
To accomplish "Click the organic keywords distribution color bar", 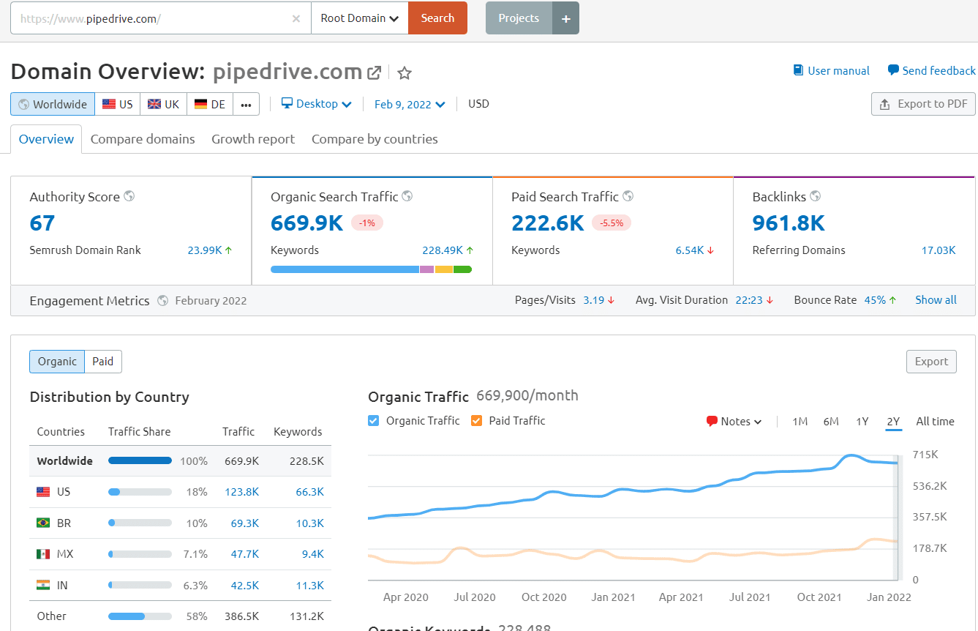I will click(x=371, y=269).
